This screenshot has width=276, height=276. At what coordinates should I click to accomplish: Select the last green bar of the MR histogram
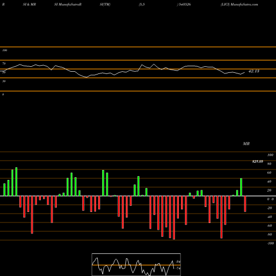[241, 187]
